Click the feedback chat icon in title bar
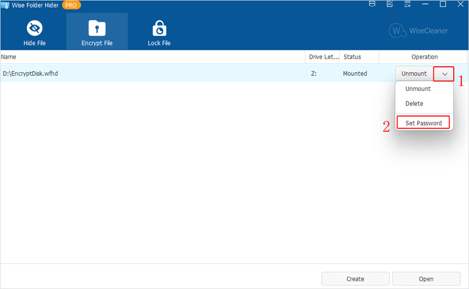Image resolution: width=469 pixels, height=289 pixels. point(372,4)
